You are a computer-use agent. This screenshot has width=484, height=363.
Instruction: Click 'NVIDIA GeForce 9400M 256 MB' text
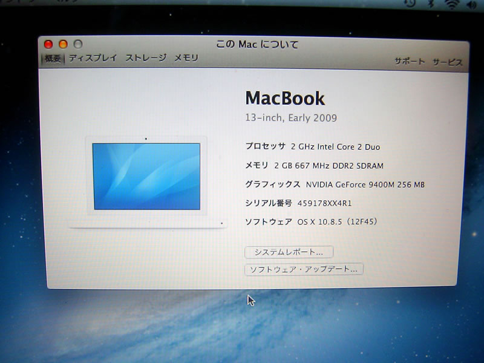(365, 185)
